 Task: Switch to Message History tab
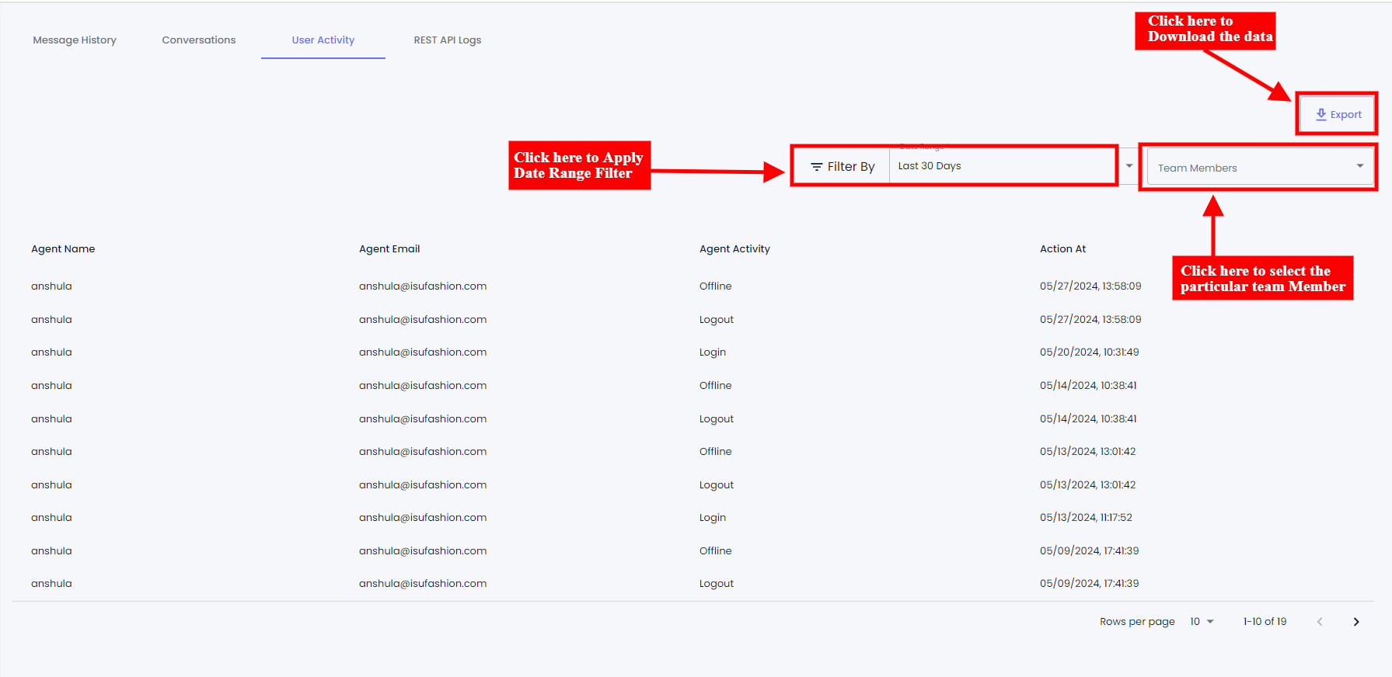pyautogui.click(x=75, y=40)
